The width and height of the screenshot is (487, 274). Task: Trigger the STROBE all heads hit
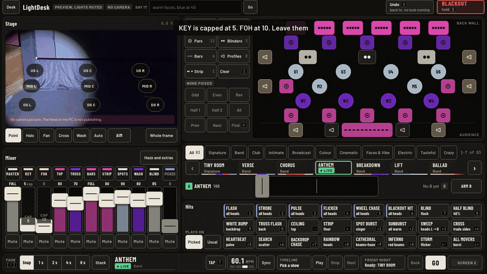tap(270, 211)
